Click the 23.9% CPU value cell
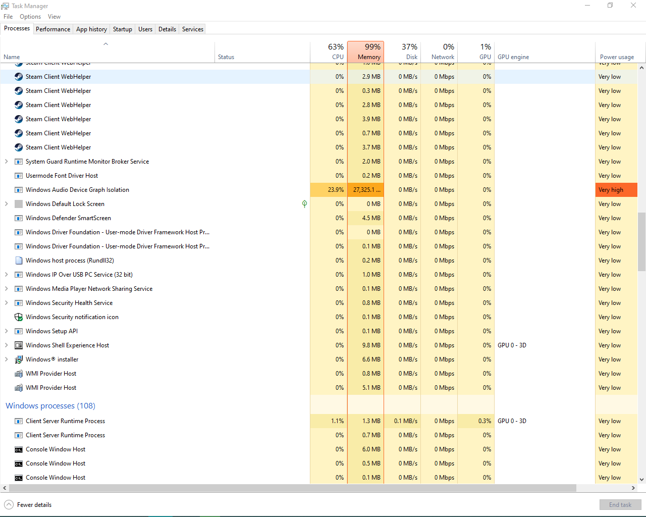Image resolution: width=646 pixels, height=517 pixels. pyautogui.click(x=329, y=190)
